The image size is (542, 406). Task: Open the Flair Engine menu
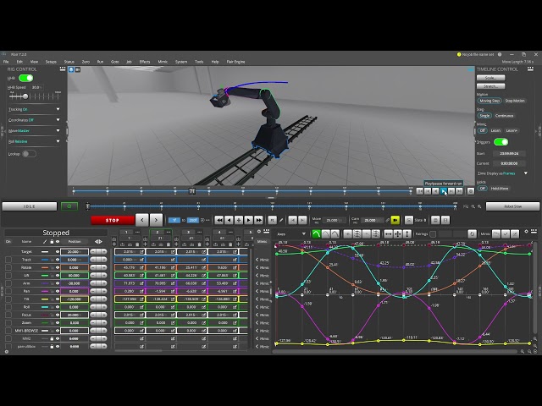(x=235, y=62)
